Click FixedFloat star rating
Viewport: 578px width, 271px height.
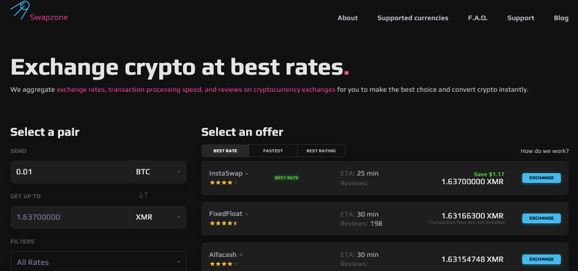tap(223, 223)
